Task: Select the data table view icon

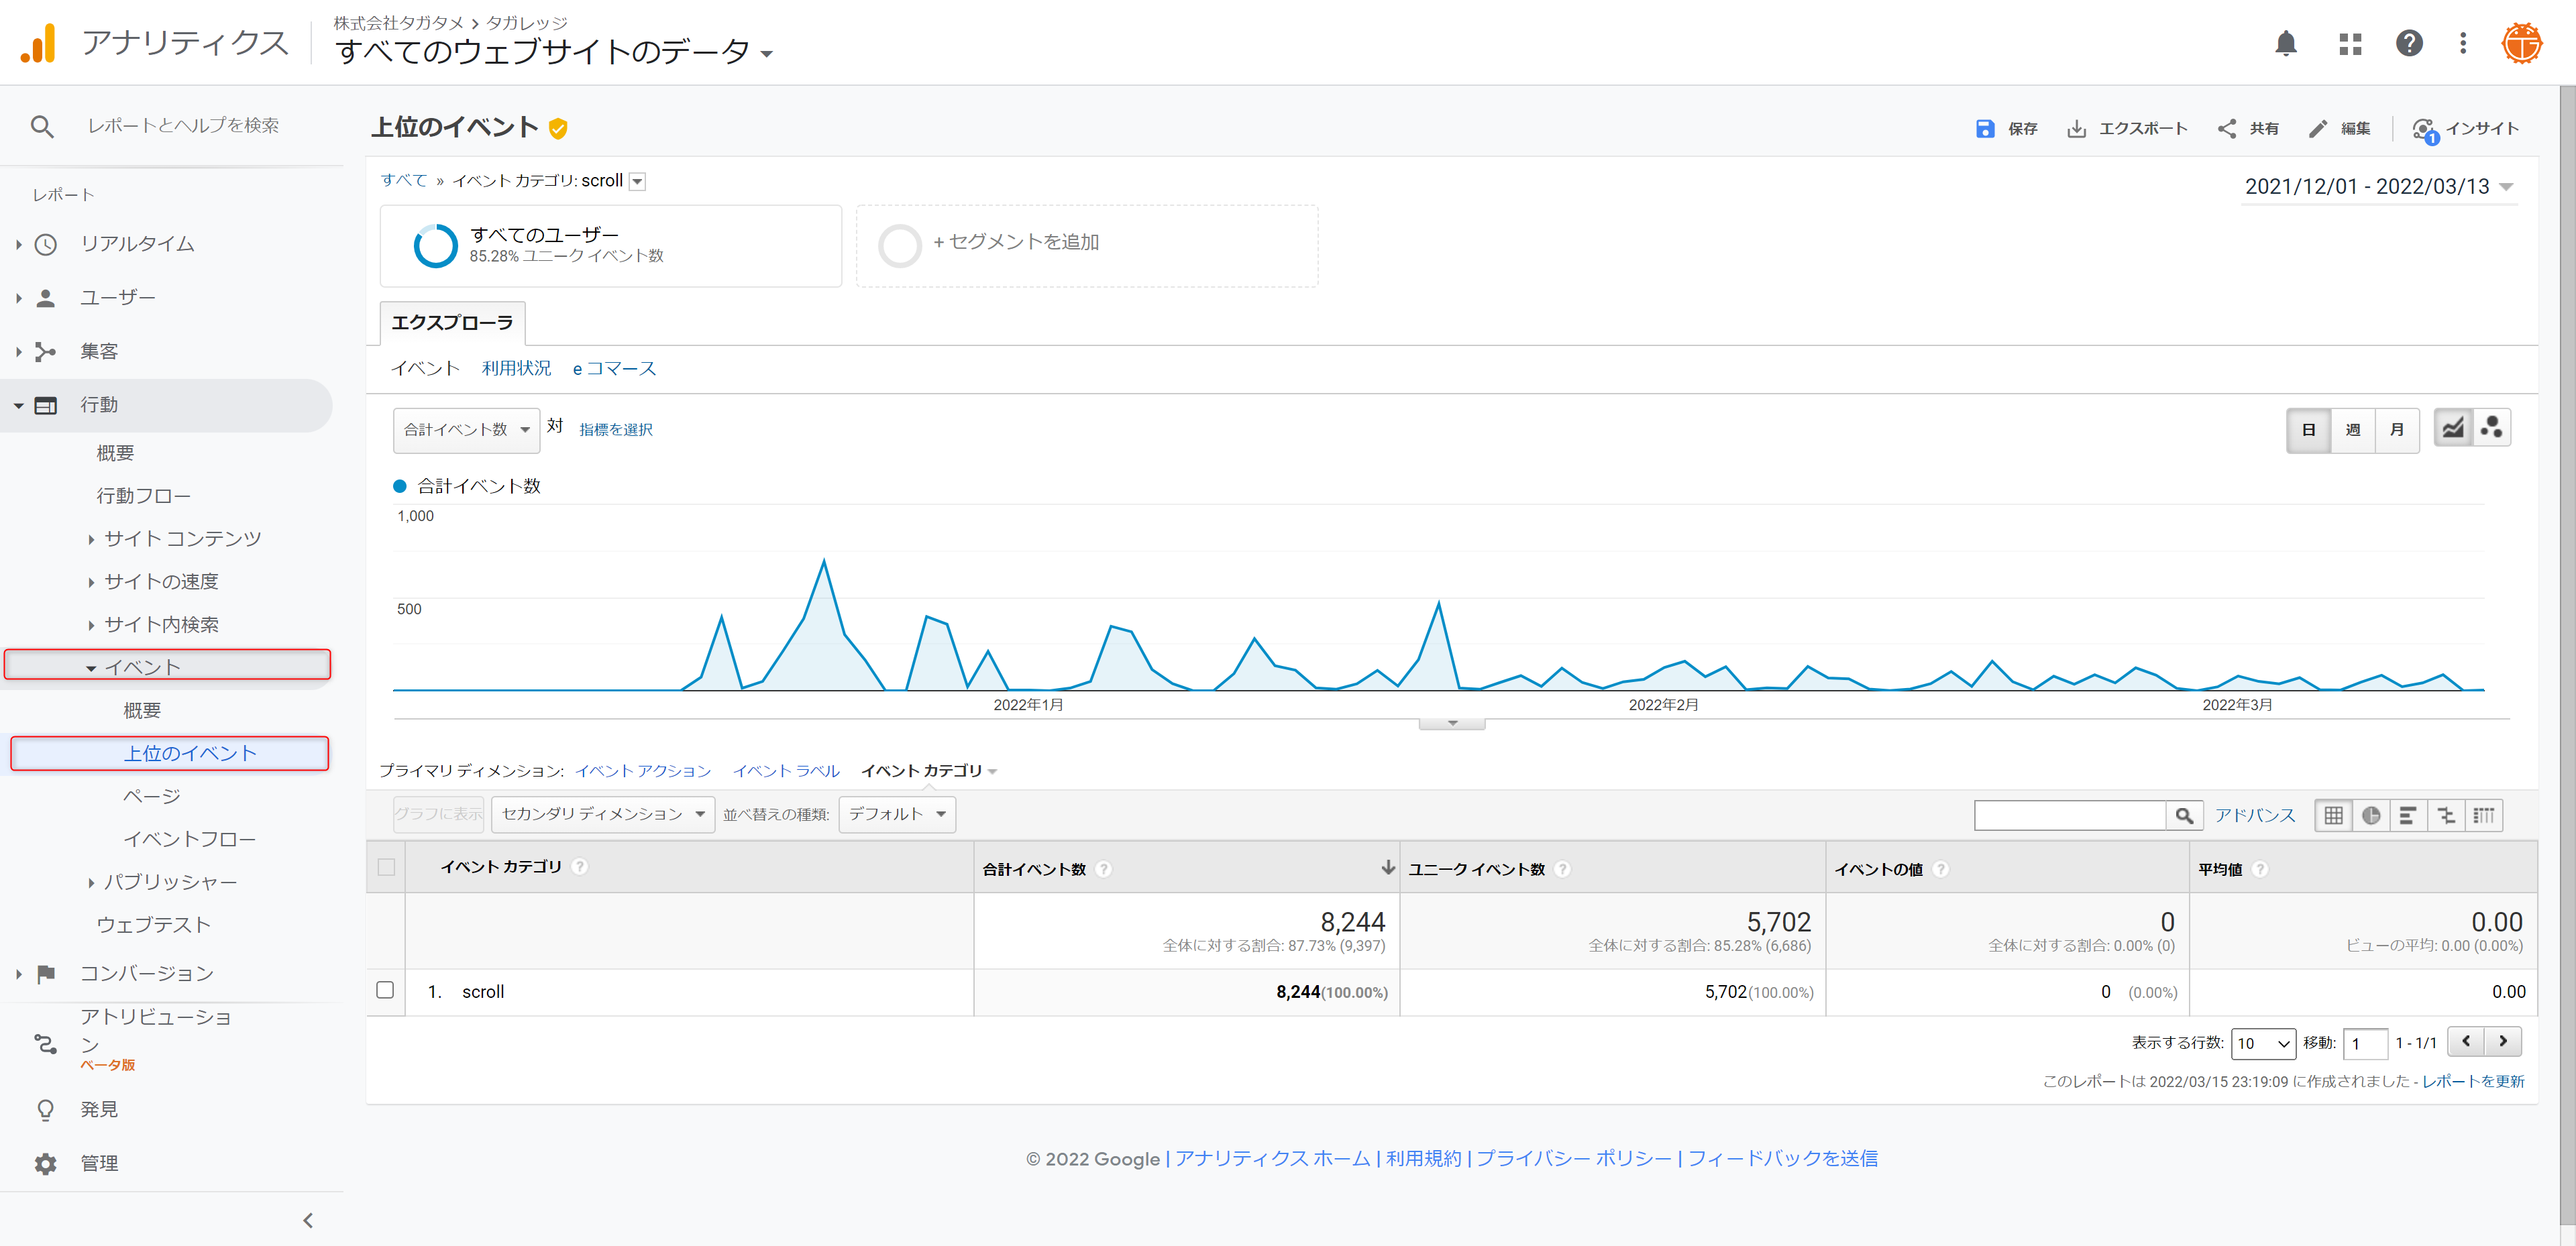Action: click(x=2333, y=815)
